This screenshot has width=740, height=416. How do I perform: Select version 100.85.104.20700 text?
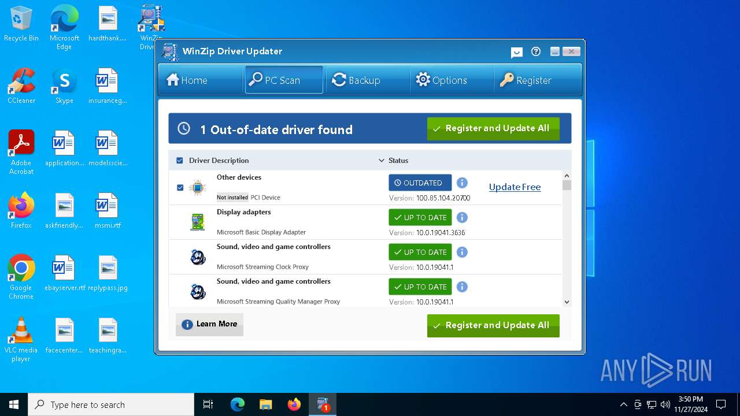click(443, 198)
